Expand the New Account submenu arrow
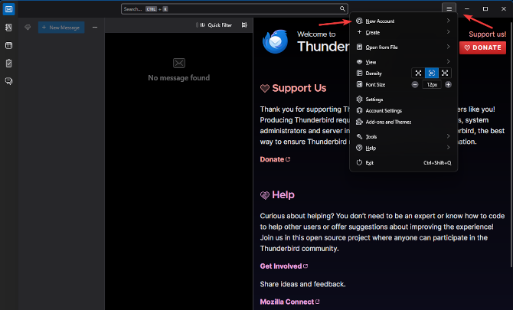 pyautogui.click(x=448, y=21)
